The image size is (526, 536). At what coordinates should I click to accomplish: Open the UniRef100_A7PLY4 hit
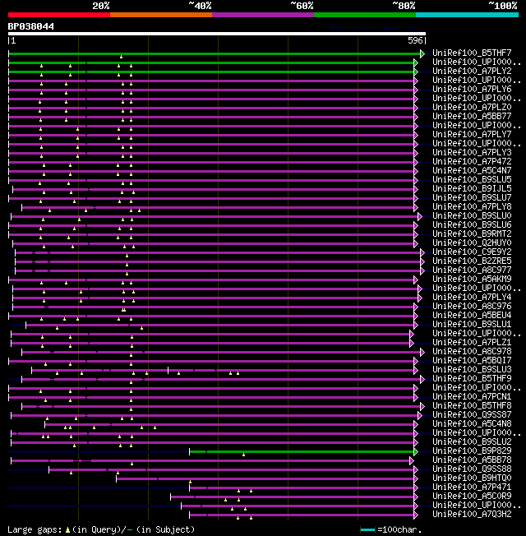[472, 298]
